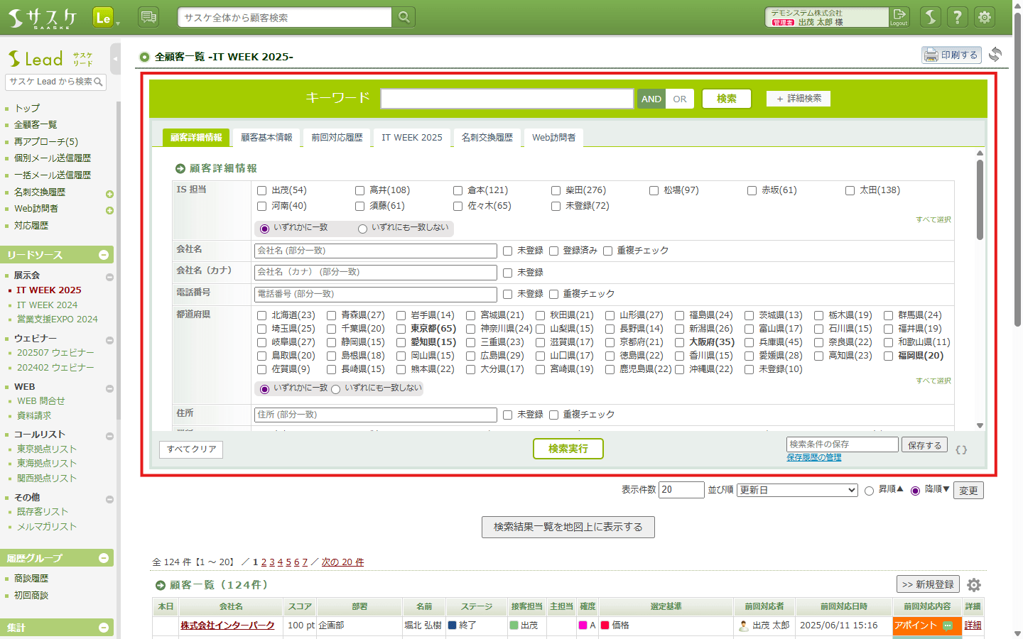1023x639 pixels.
Task: Collapse the 展示会 group in sidebar
Action: tap(109, 277)
